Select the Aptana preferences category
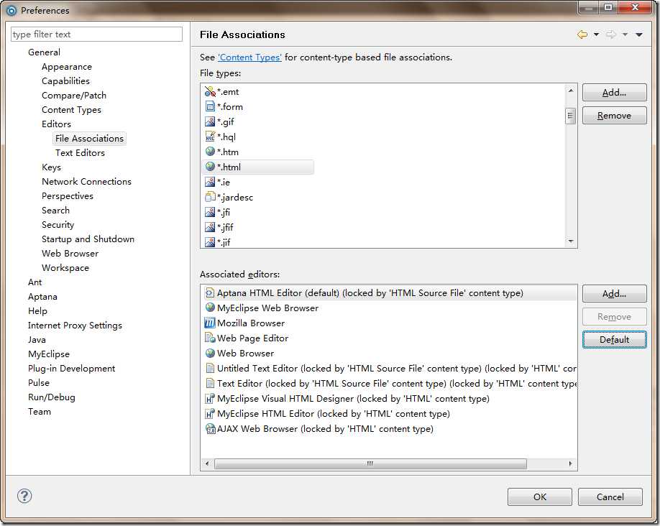 tap(42, 296)
